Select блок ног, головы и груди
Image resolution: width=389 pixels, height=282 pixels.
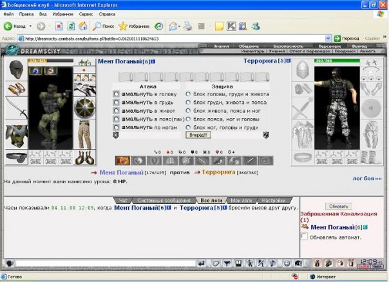pyautogui.click(x=188, y=127)
